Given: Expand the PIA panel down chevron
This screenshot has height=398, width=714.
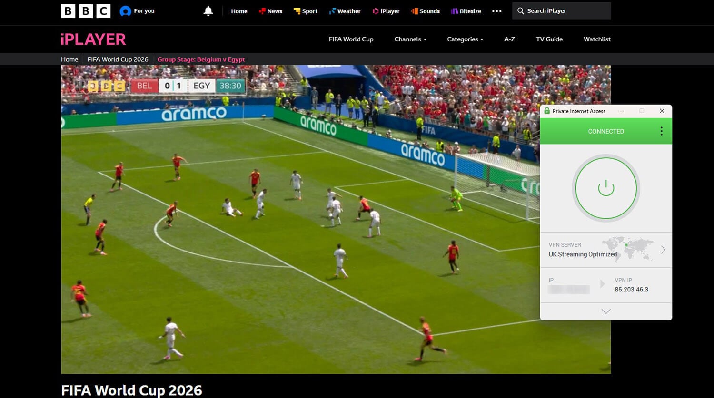Looking at the screenshot, I should pyautogui.click(x=606, y=311).
